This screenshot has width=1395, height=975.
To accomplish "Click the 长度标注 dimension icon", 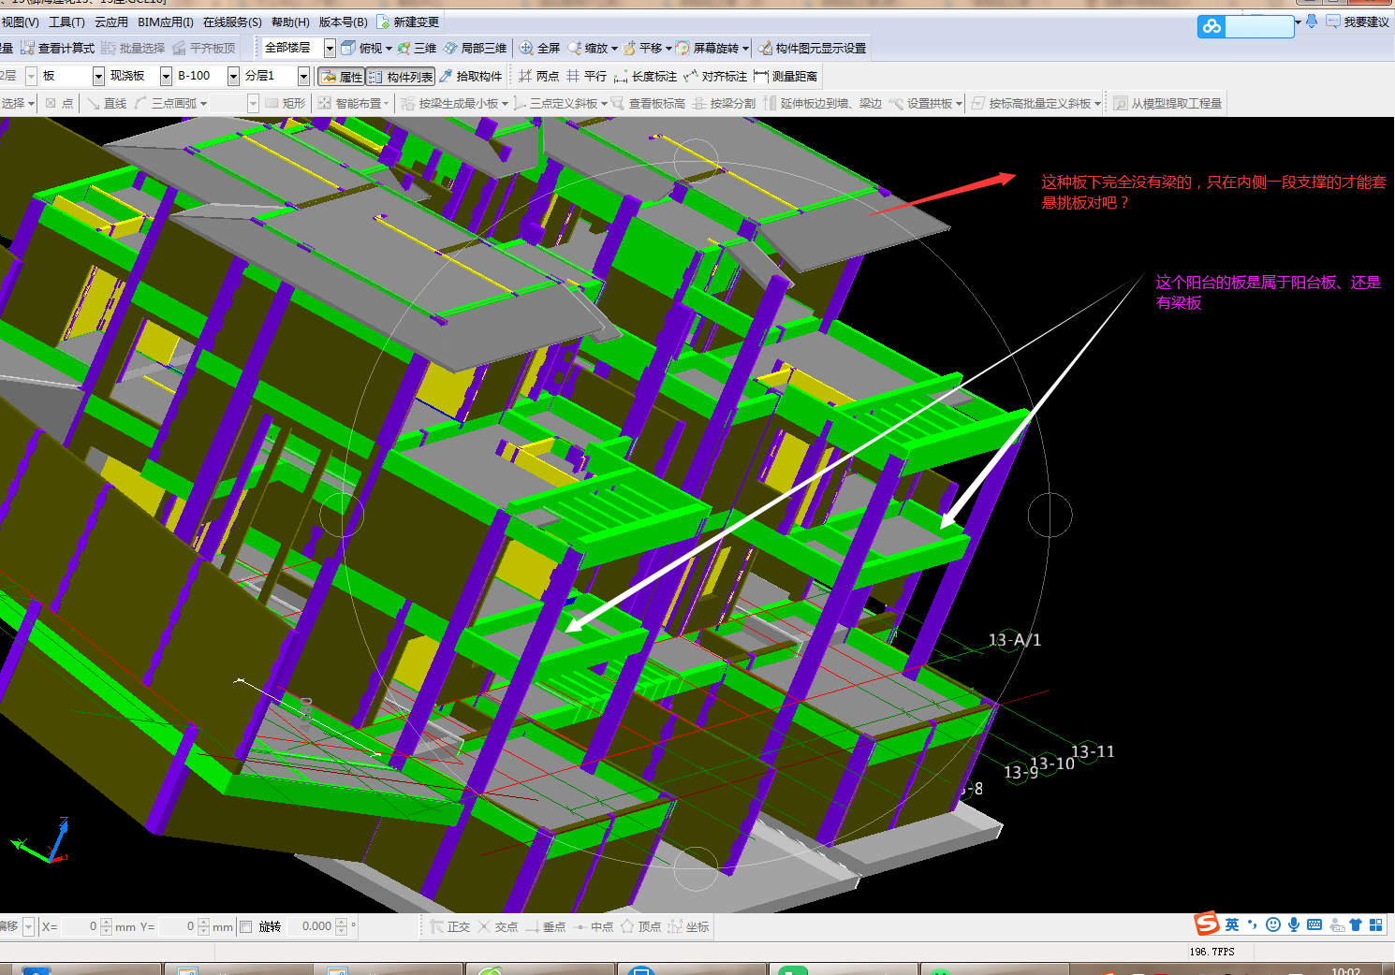I will [621, 76].
